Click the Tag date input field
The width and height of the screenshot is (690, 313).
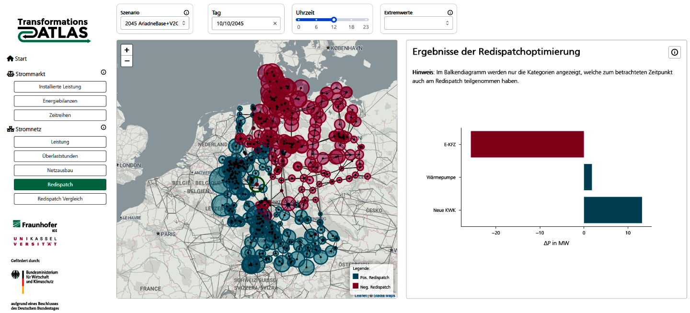[x=242, y=23]
